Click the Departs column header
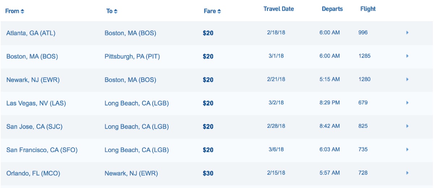This screenshot has width=434, height=188. [x=332, y=9]
